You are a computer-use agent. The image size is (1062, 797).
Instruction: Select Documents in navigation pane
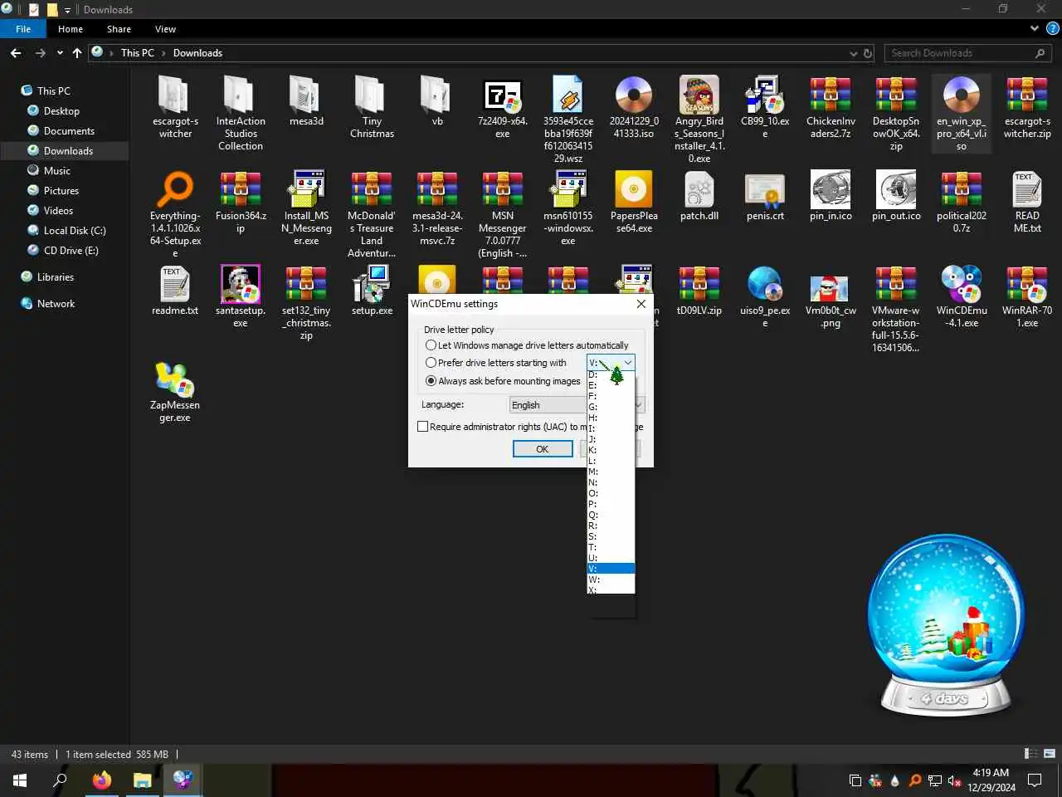tap(69, 131)
